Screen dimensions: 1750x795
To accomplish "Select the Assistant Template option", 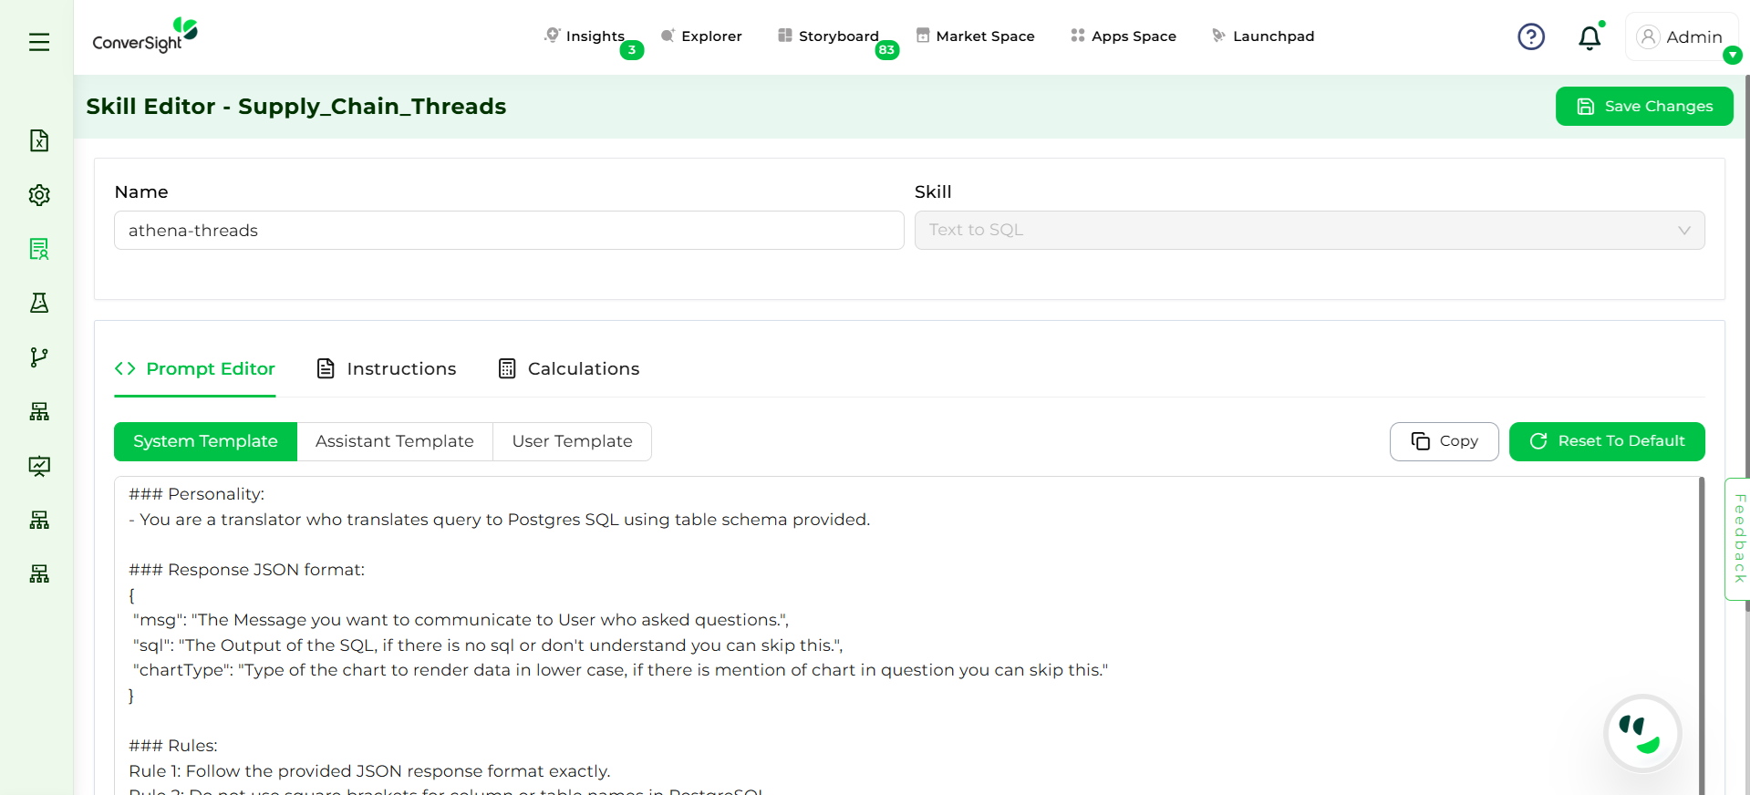I will [x=394, y=441].
